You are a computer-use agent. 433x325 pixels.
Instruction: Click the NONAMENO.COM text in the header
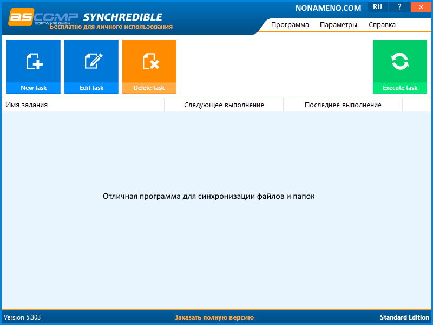[329, 8]
